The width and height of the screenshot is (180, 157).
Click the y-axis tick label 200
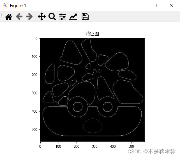[34, 75]
